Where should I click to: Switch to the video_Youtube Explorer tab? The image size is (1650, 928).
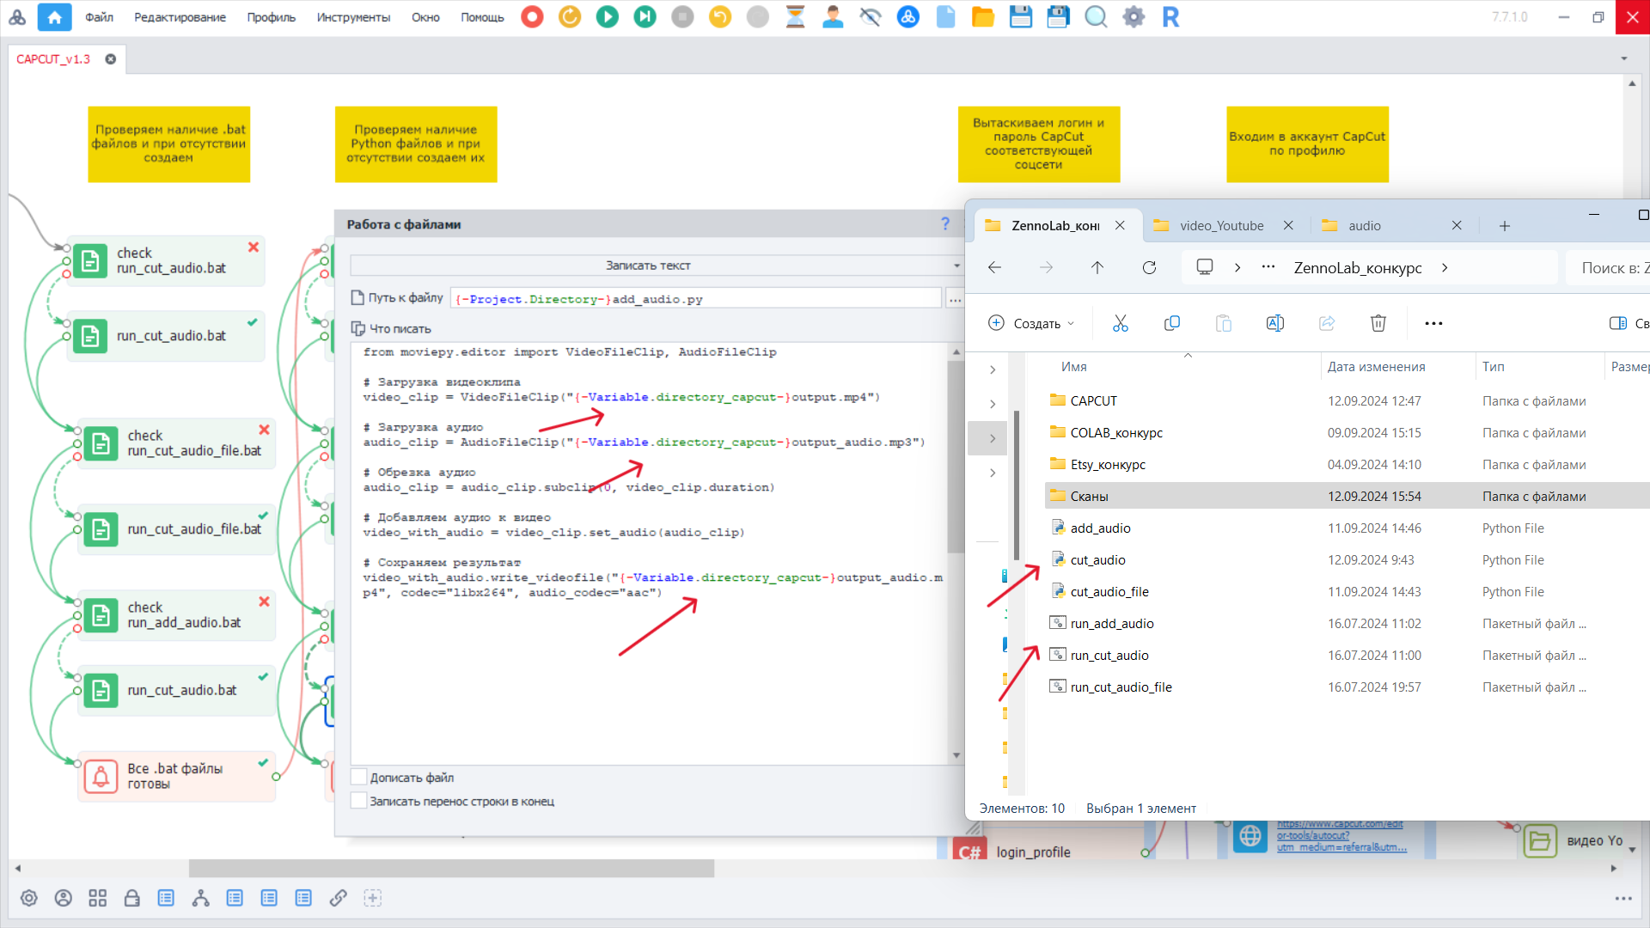(1220, 225)
